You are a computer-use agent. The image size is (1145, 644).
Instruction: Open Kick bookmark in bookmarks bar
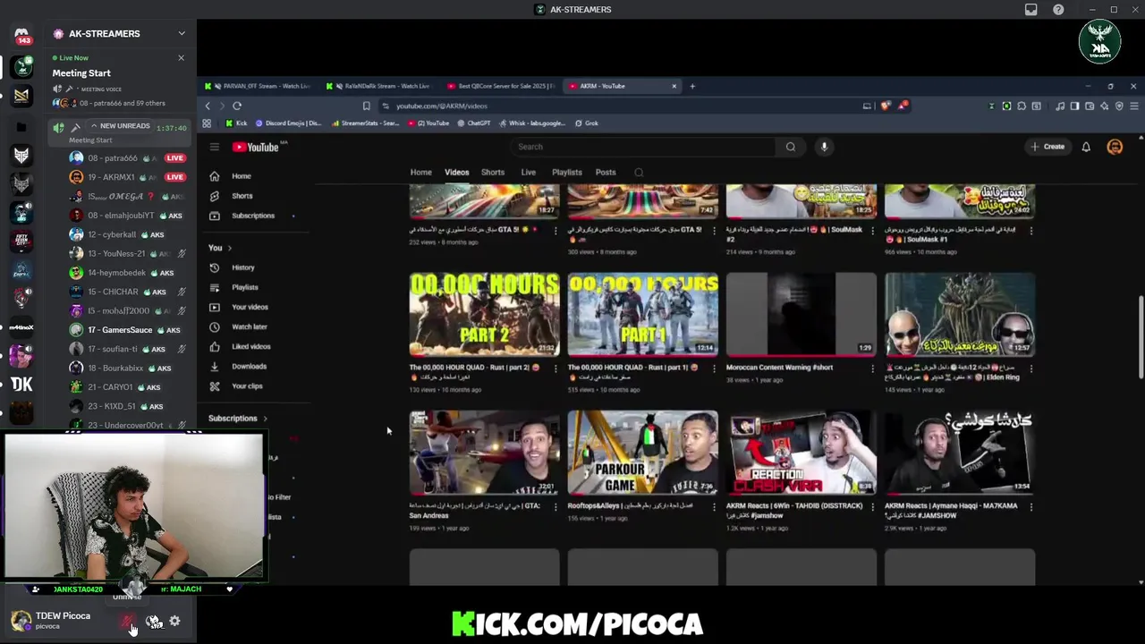pyautogui.click(x=236, y=123)
